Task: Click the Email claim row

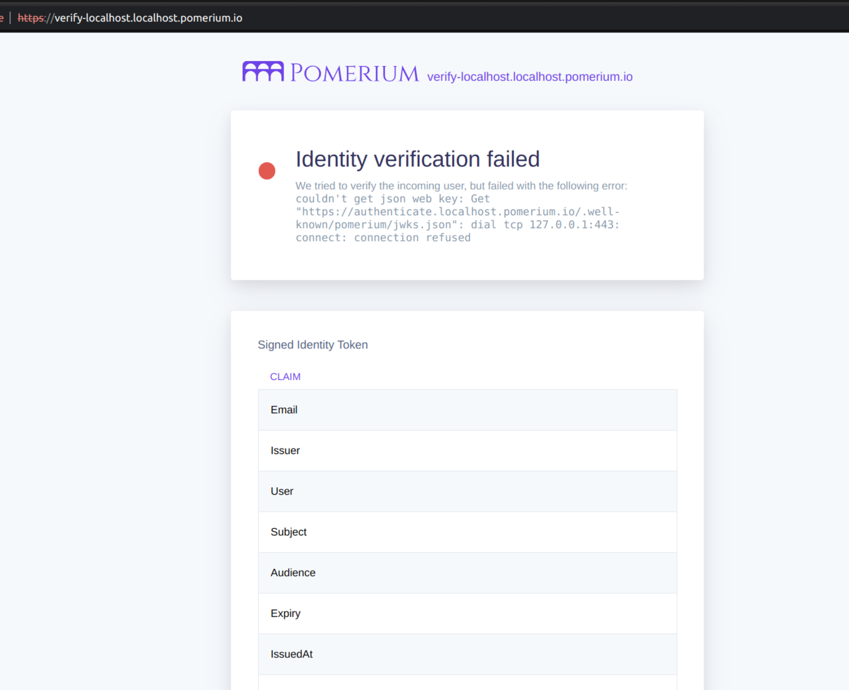Action: pos(467,410)
